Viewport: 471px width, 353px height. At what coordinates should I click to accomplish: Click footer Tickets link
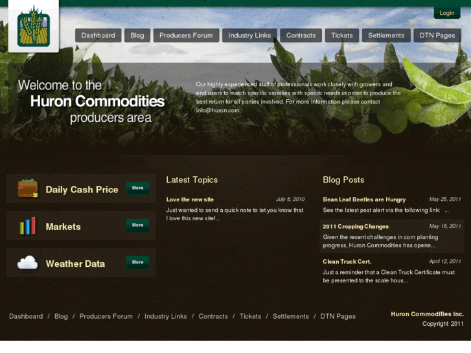click(250, 316)
